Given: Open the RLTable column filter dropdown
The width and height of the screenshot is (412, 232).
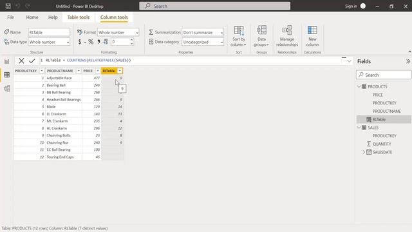Looking at the screenshot, I should point(120,71).
